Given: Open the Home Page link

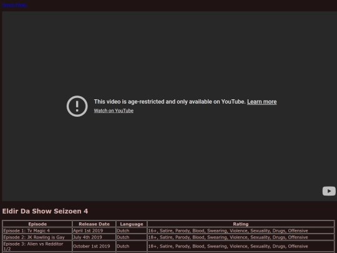Looking at the screenshot, I should (14, 5).
